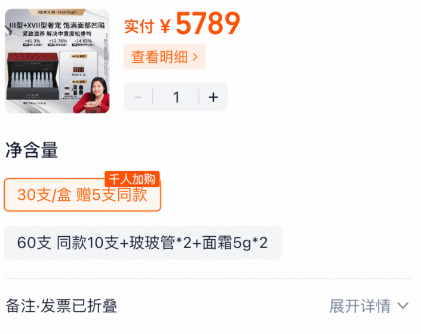421x334 pixels.
Task: Expand details via 展开详情
Action: coord(359,306)
